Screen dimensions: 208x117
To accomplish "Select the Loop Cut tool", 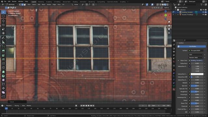I will tap(3, 64).
